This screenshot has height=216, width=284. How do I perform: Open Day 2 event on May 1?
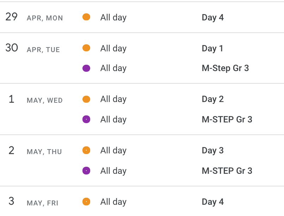212,99
